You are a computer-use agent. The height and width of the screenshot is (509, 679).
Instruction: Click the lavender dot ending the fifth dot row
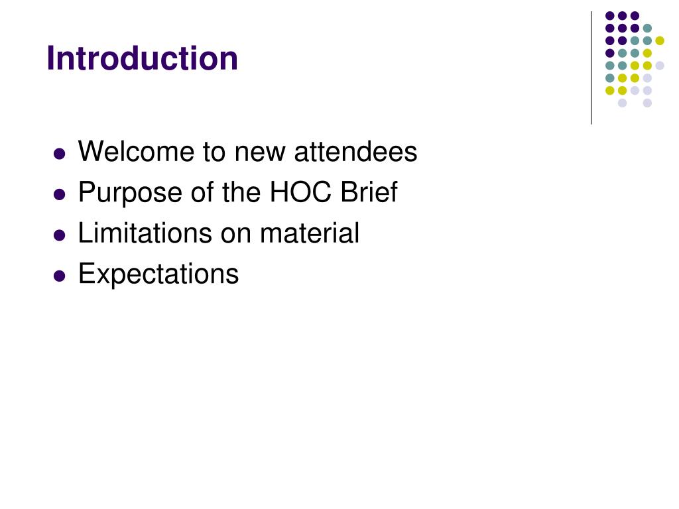click(x=660, y=66)
